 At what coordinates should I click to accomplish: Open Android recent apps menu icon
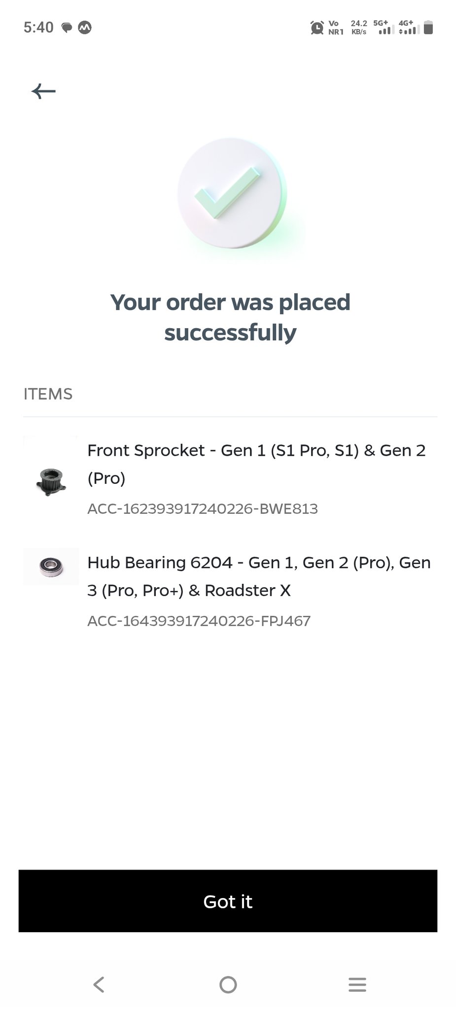click(357, 984)
